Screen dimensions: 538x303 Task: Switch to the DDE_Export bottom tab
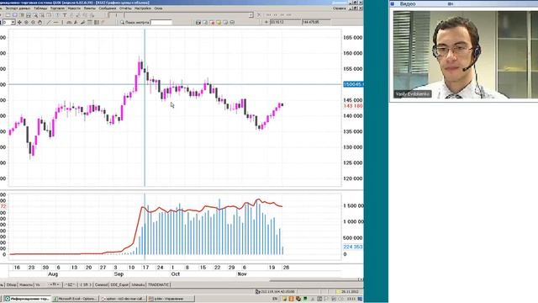point(119,284)
